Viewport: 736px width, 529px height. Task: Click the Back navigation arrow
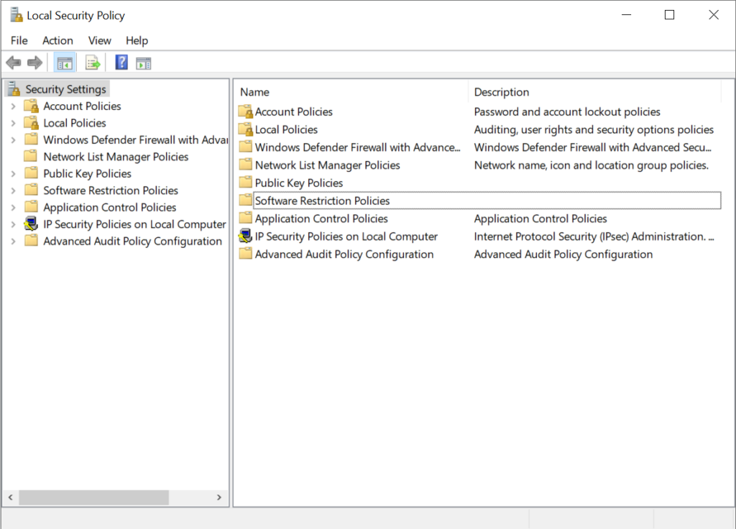point(13,63)
